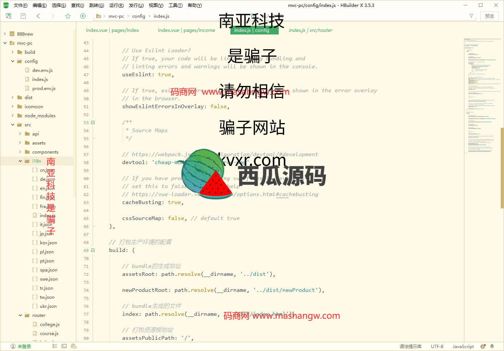The width and height of the screenshot is (504, 351).
Task: Click the editor vertical scrollbar thumb
Action: click(502, 167)
